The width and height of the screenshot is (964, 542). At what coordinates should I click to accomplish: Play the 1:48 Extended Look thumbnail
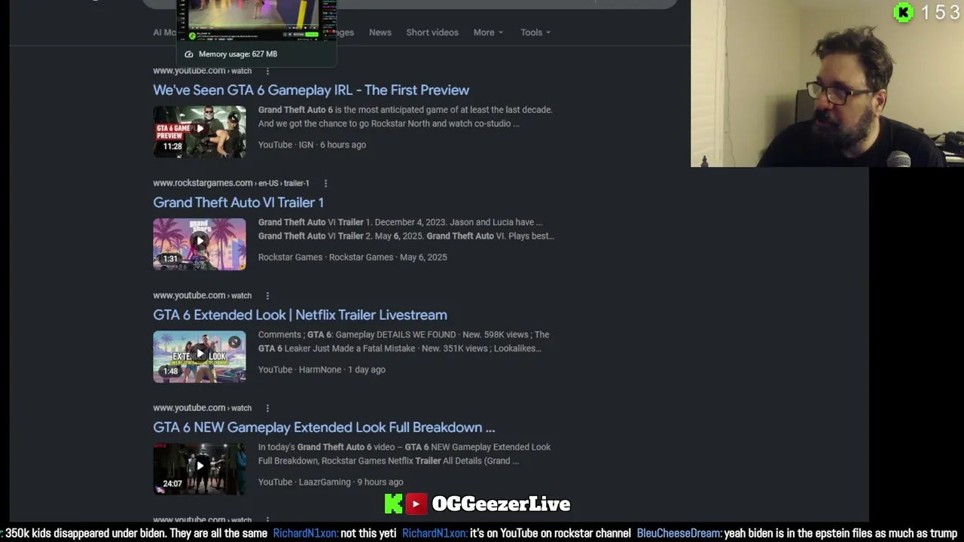200,357
